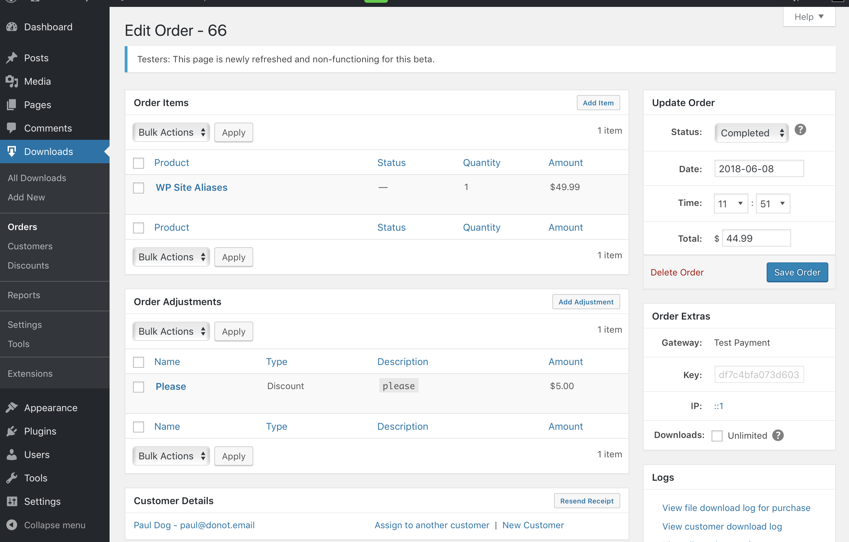Open the Reports submenu item
849x542 pixels.
24,295
